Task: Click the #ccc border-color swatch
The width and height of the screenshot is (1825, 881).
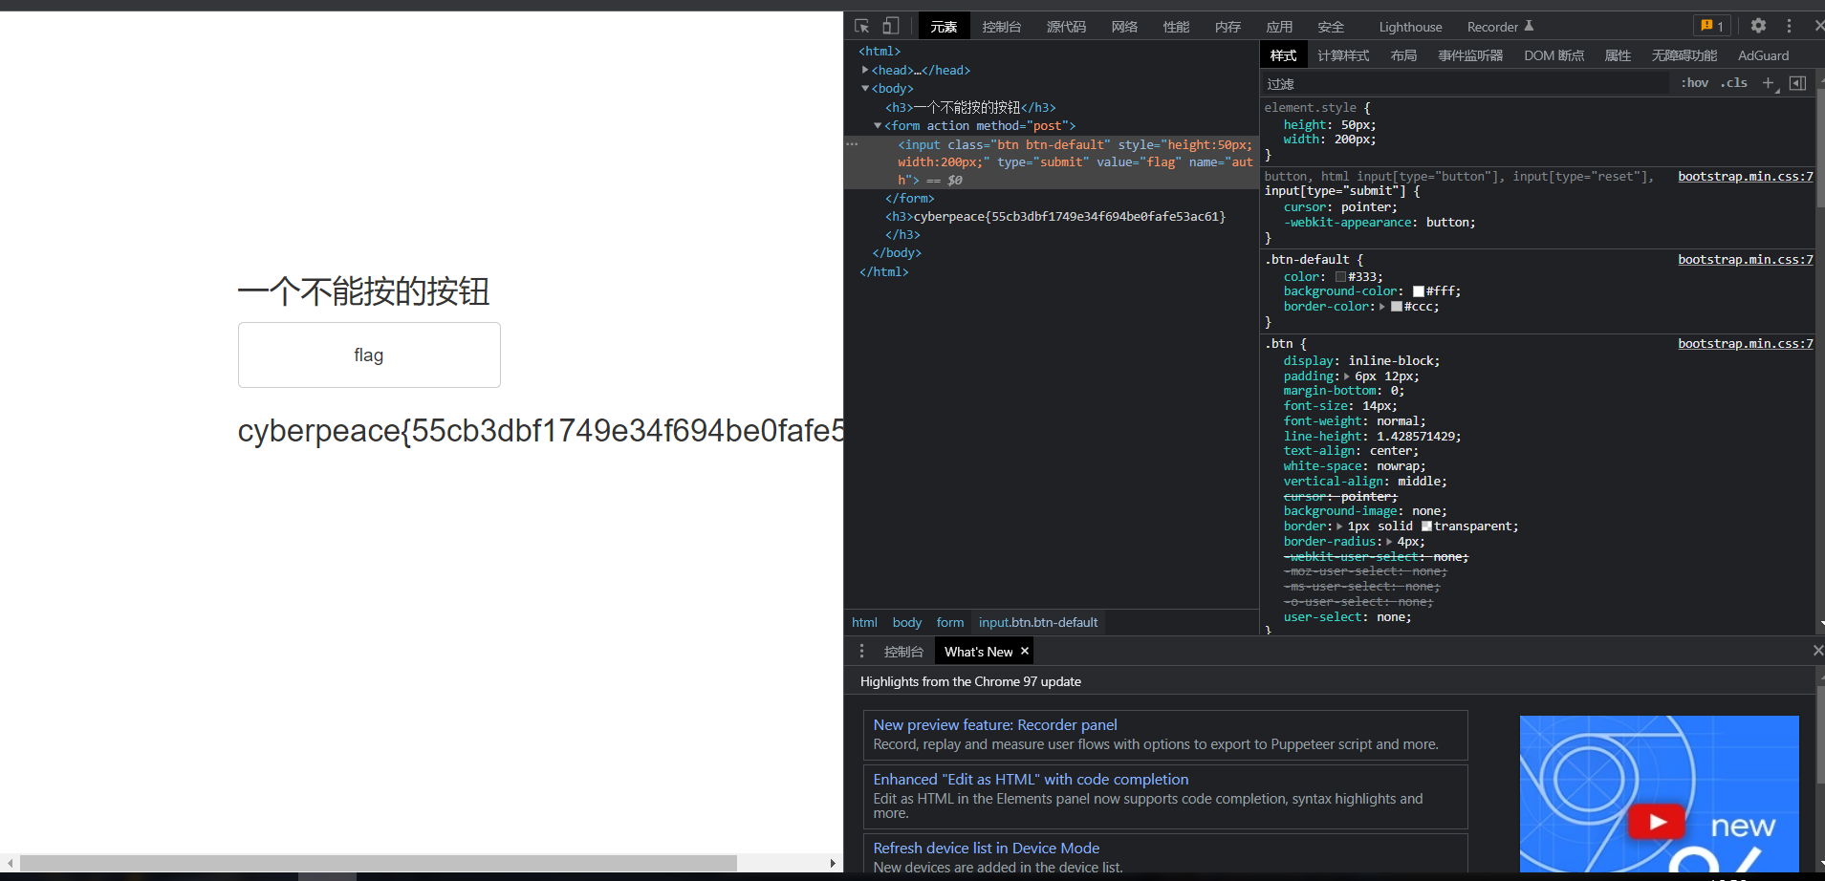Action: pyautogui.click(x=1397, y=307)
